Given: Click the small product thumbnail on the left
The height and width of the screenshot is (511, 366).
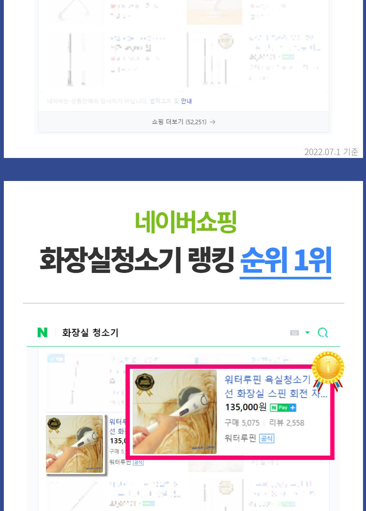Looking at the screenshot, I should point(74,444).
